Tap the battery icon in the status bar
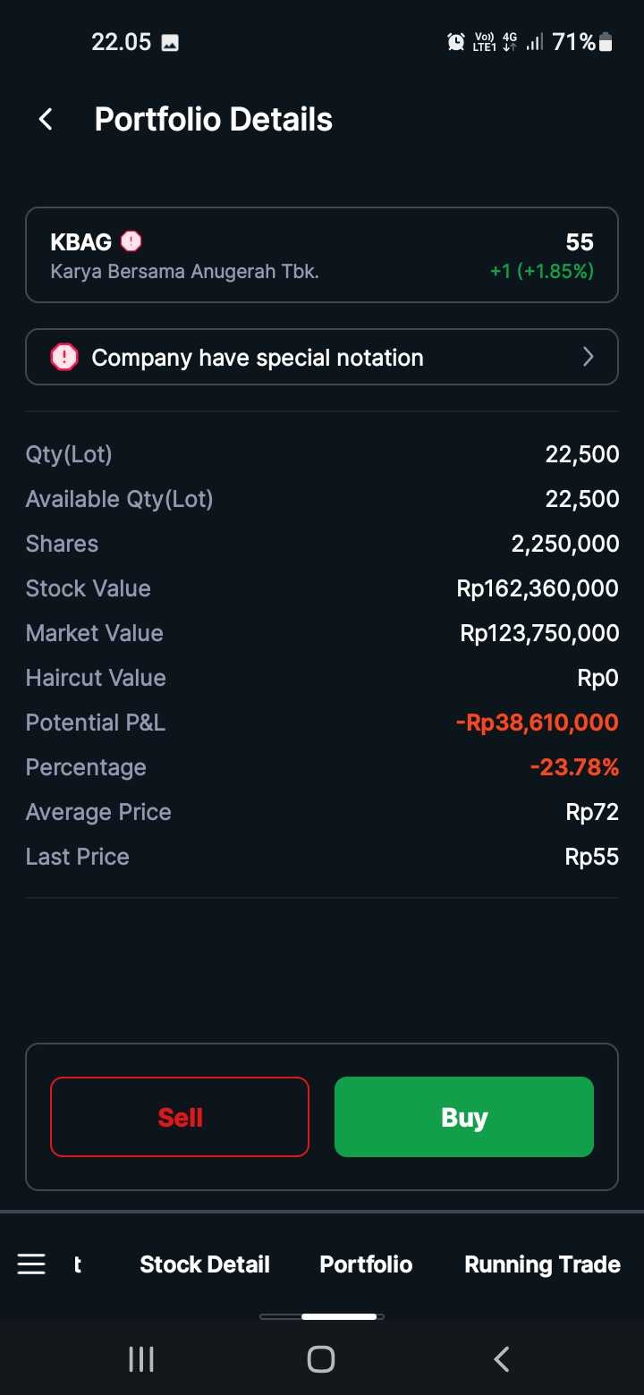644x1395 pixels. coord(606,41)
